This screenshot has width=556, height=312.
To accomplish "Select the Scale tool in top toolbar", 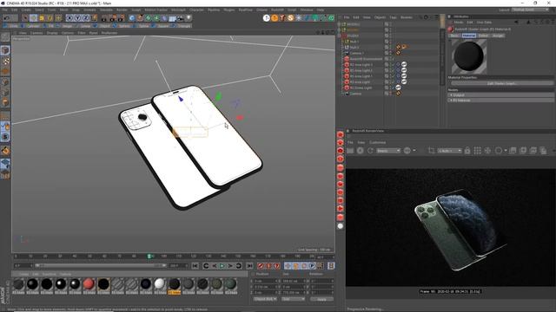I will (42, 17).
